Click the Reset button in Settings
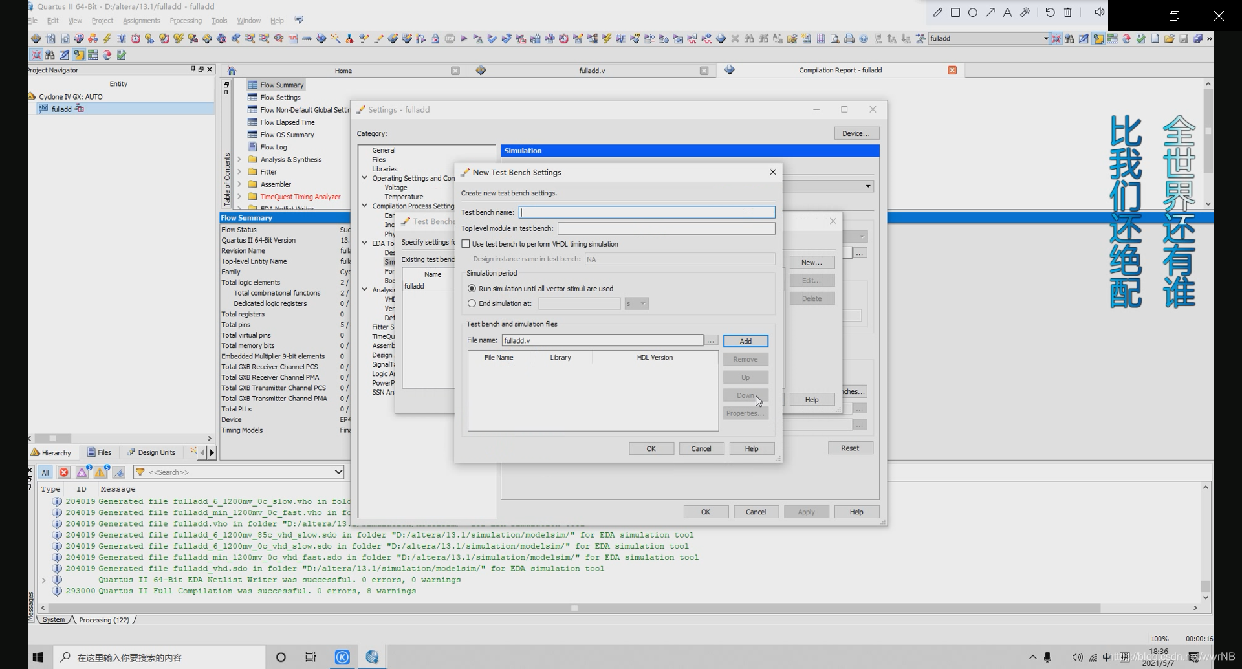This screenshot has height=669, width=1242. pyautogui.click(x=850, y=448)
